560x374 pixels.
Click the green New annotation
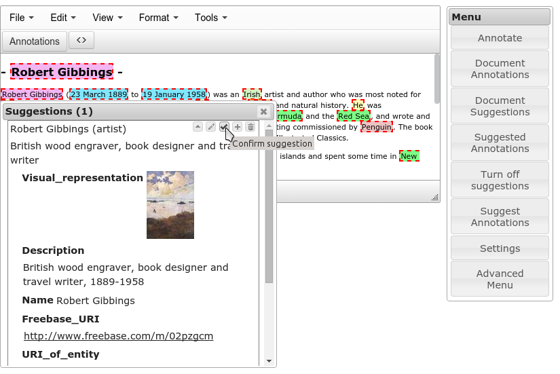pos(409,156)
